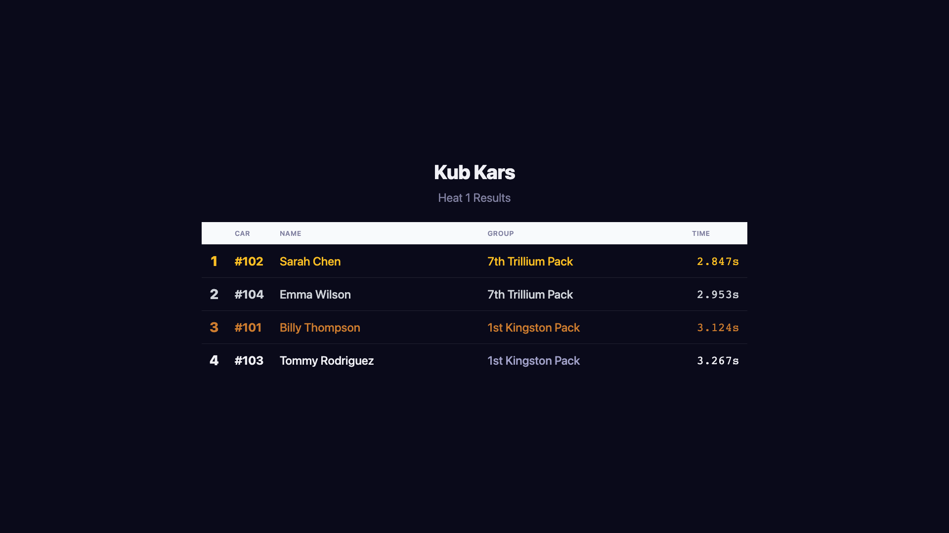
Task: Click the Heat 1 Results subtitle
Action: pyautogui.click(x=474, y=198)
